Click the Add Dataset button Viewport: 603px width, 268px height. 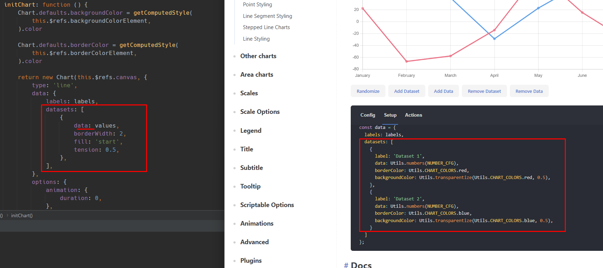click(406, 91)
